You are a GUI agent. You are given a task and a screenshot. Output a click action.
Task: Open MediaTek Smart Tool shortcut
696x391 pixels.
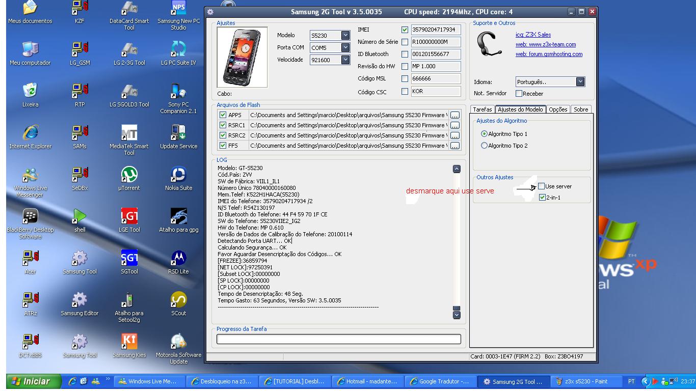129,140
